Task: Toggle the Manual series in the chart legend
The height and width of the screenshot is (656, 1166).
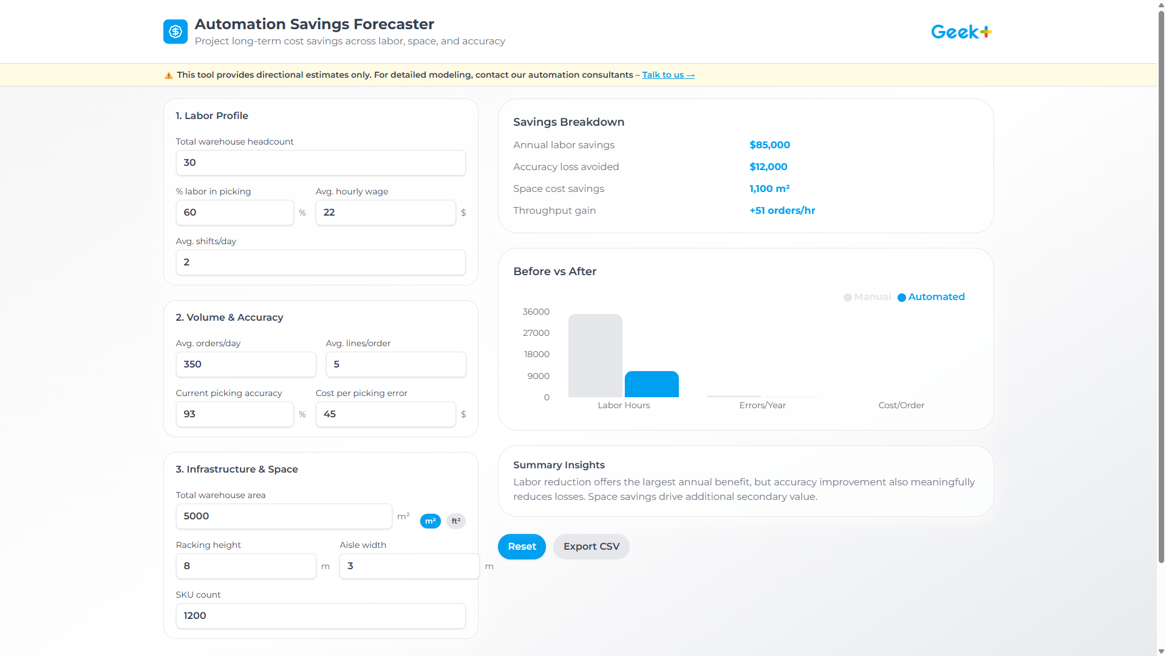Action: pyautogui.click(x=867, y=297)
